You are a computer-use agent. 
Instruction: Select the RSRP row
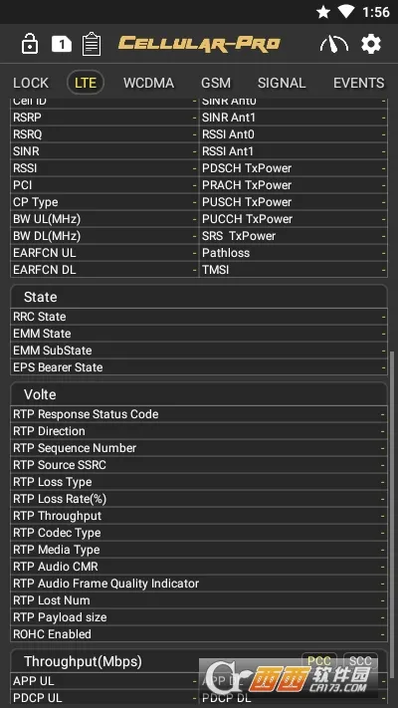[104, 118]
